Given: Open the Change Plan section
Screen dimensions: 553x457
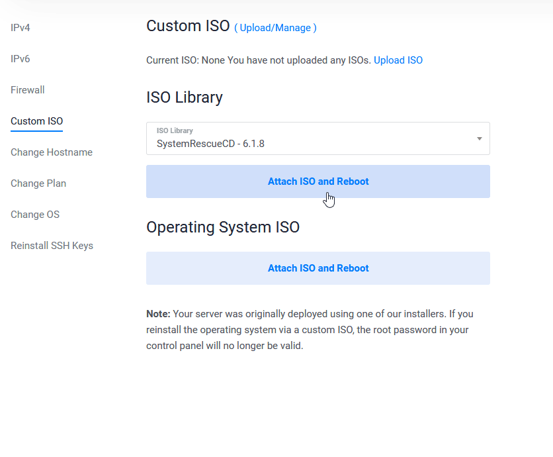Looking at the screenshot, I should (x=38, y=183).
